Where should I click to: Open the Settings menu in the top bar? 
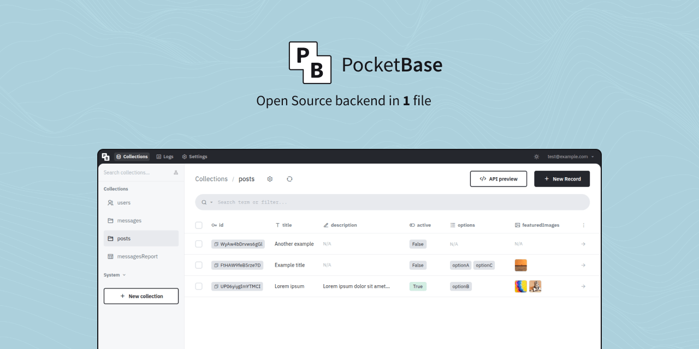click(194, 157)
